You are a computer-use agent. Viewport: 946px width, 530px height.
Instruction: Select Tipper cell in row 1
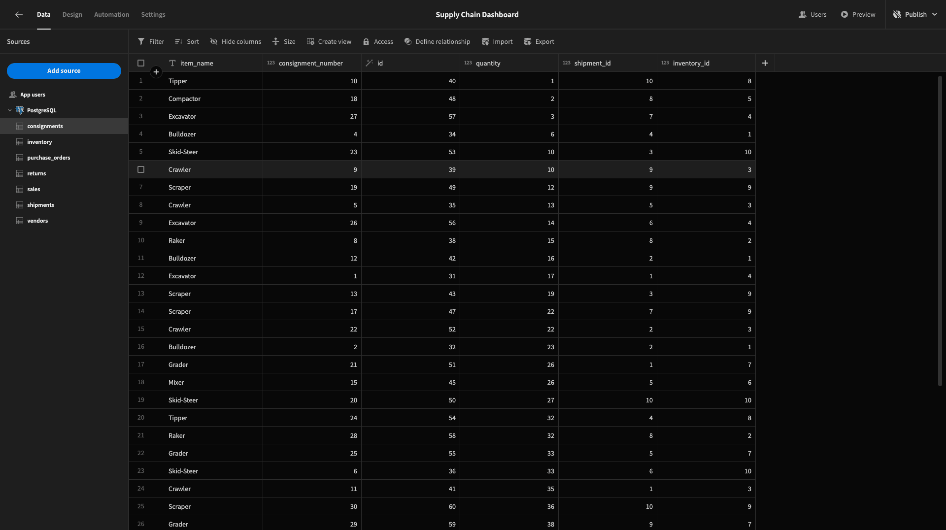click(x=213, y=81)
